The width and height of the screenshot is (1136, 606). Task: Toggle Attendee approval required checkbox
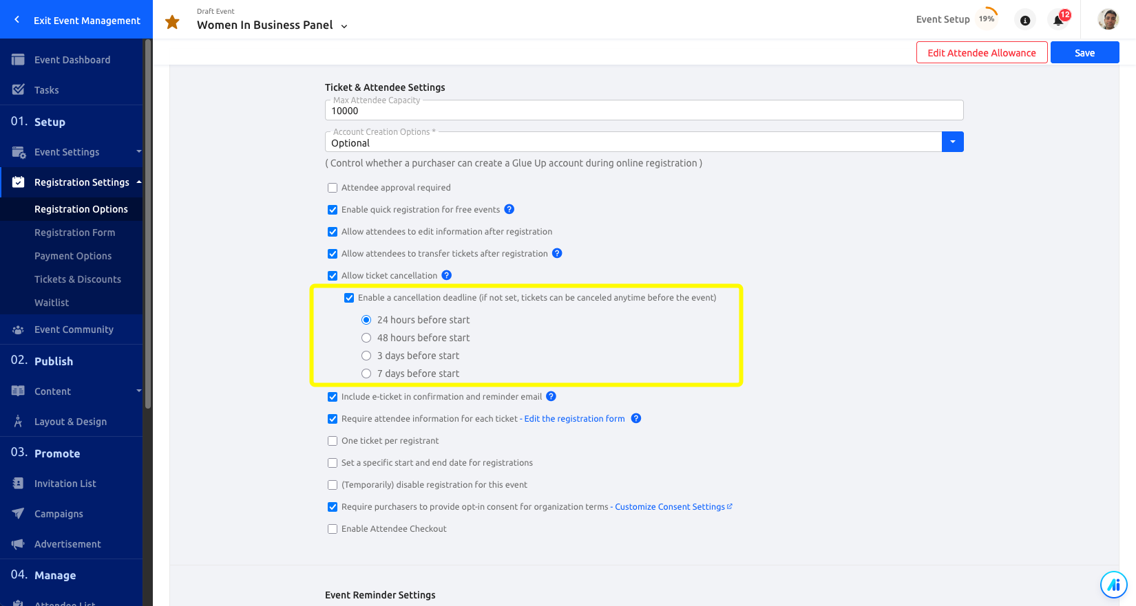point(333,188)
